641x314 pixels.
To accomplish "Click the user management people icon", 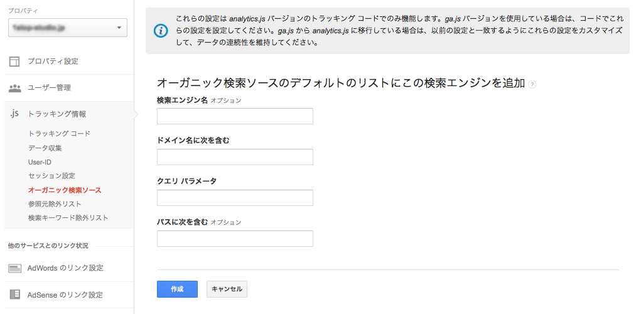I will (14, 88).
